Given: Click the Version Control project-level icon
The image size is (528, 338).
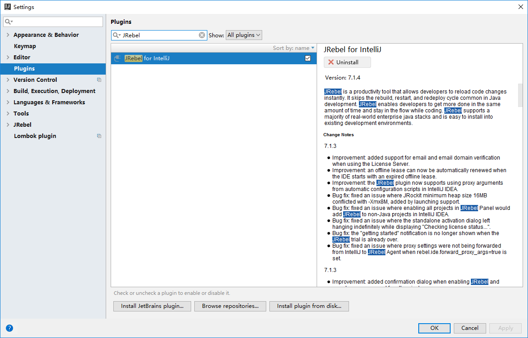Looking at the screenshot, I should [99, 80].
